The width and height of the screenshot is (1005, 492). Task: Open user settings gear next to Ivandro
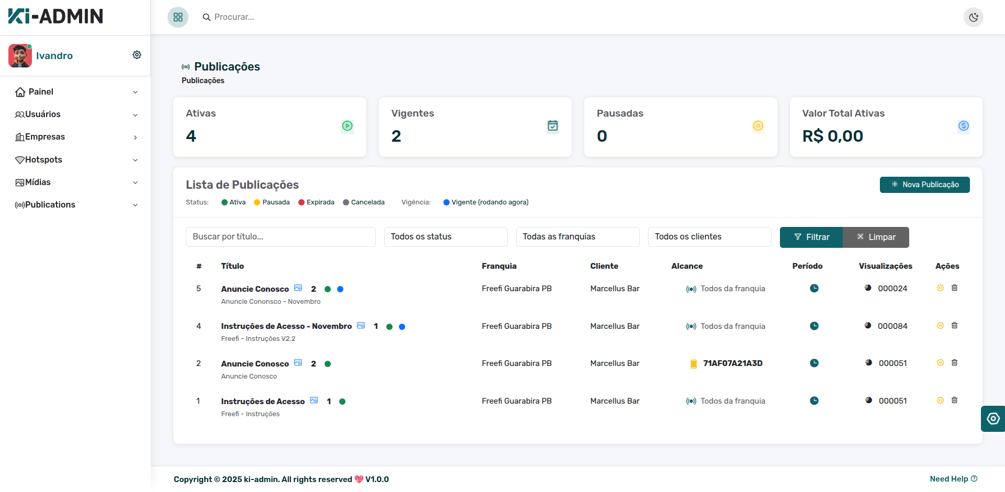tap(137, 55)
